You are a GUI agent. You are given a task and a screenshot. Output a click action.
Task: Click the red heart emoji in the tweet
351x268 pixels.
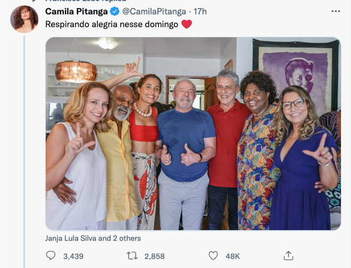click(187, 24)
